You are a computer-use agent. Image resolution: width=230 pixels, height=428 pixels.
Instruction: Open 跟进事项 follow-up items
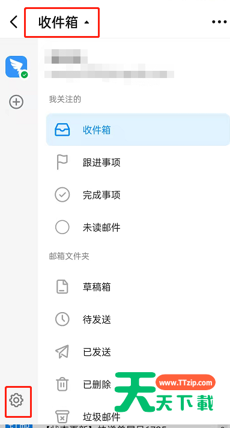tap(138, 163)
